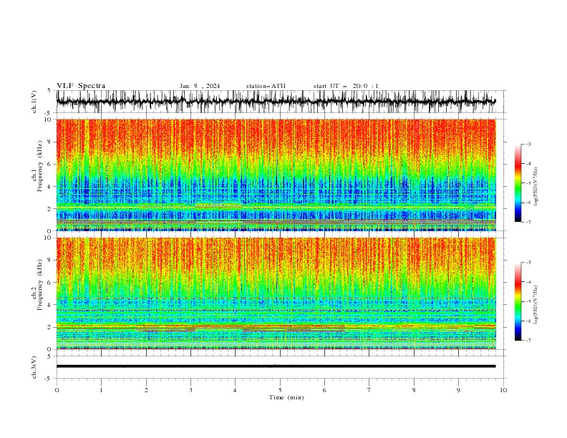This screenshot has height=438, width=567.
Task: Click the ch.1 "Frequency (kHz)" axis label
Action: pos(39,166)
